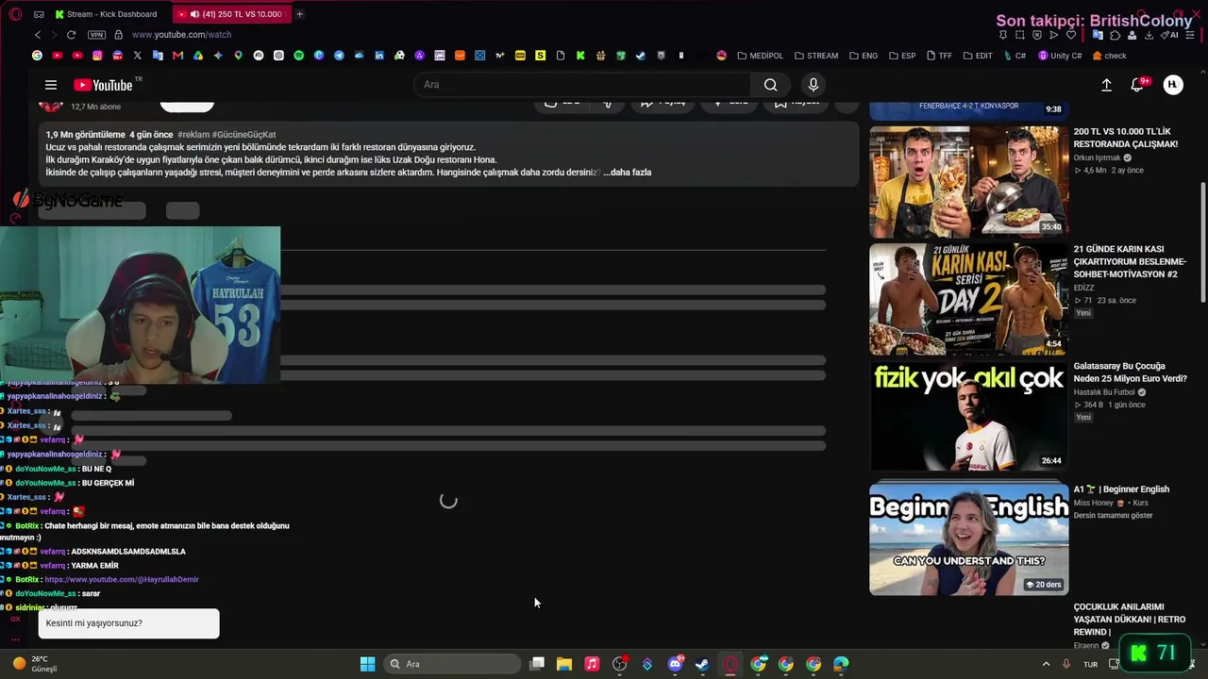The width and height of the screenshot is (1208, 679).
Task: Expand the STREAM bookmarks folder
Action: pyautogui.click(x=816, y=56)
